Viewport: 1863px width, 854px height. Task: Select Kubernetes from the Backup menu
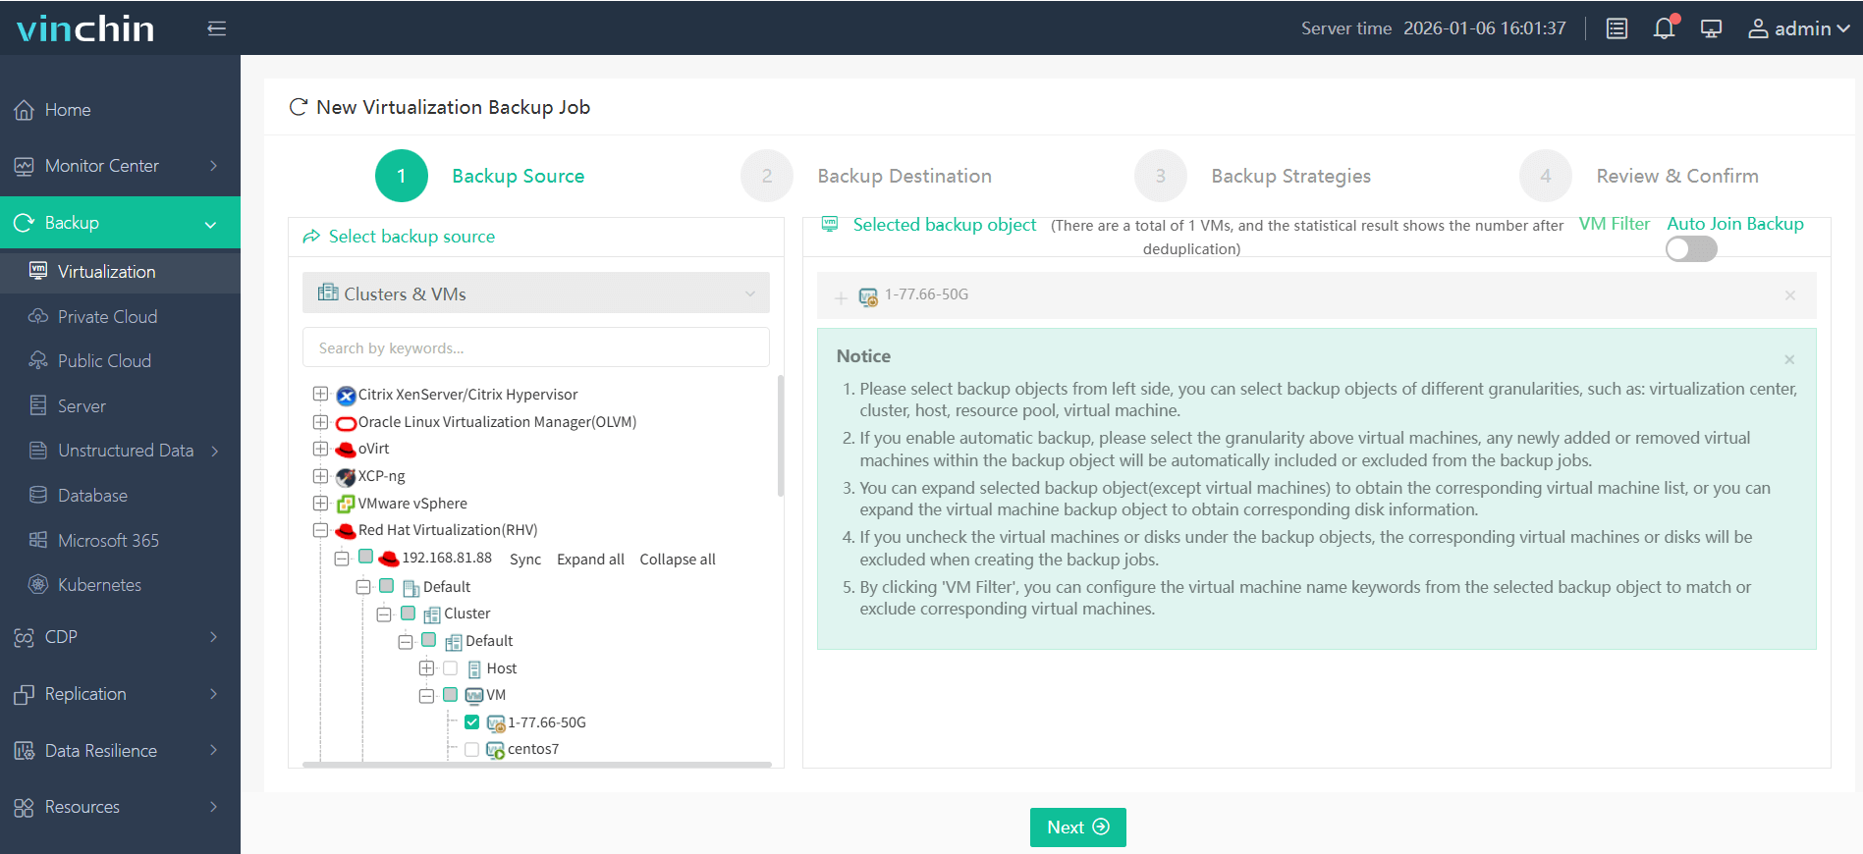[99, 585]
